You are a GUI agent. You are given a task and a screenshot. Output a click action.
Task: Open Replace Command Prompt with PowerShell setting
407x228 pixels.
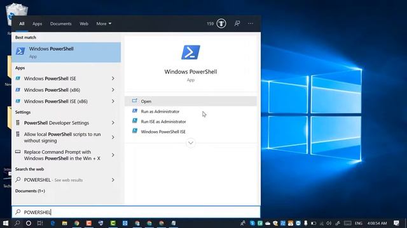[62, 155]
